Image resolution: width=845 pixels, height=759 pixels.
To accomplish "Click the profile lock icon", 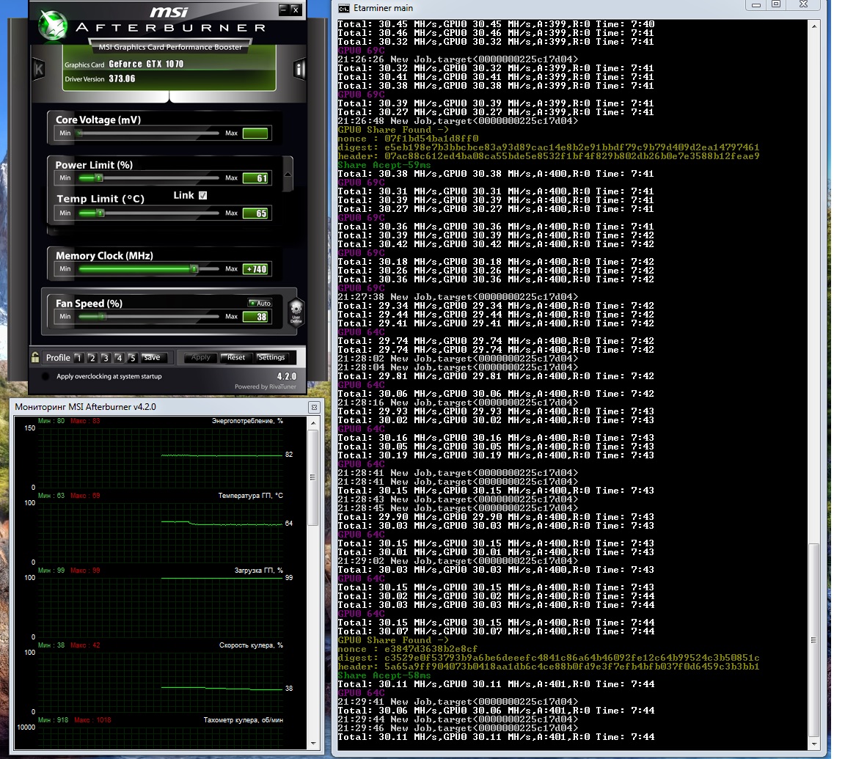I will click(35, 357).
